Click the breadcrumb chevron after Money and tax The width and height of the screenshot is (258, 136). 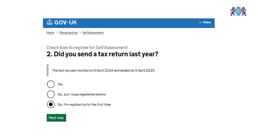tap(80, 33)
